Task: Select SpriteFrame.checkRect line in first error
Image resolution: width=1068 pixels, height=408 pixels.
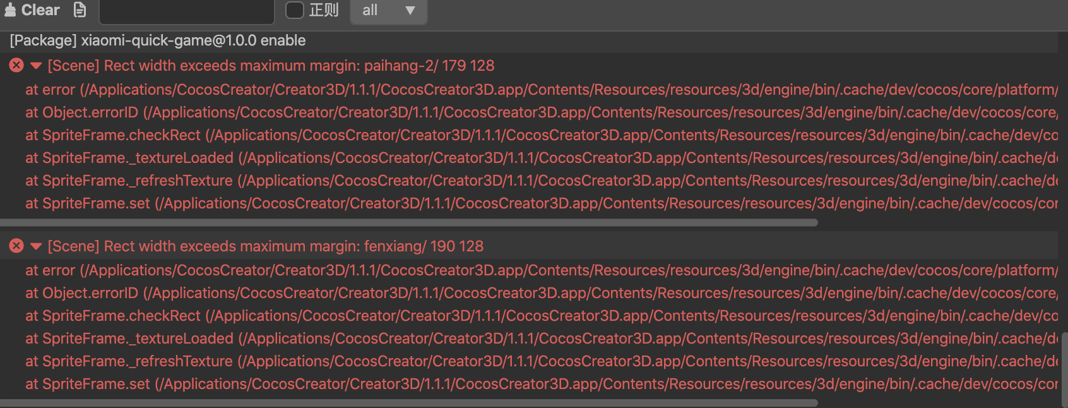Action: click(x=113, y=135)
